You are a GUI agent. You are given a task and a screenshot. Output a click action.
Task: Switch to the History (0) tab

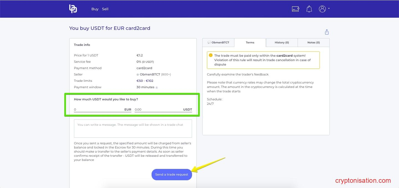[x=282, y=43]
